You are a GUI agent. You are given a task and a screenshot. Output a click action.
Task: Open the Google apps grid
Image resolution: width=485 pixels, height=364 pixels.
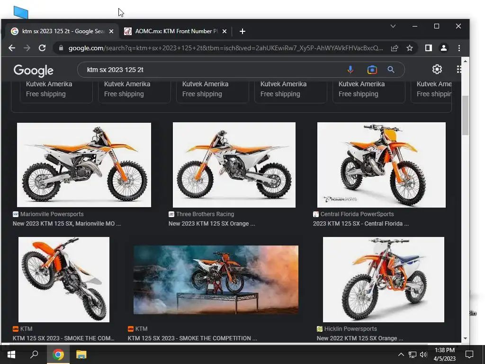pyautogui.click(x=458, y=69)
